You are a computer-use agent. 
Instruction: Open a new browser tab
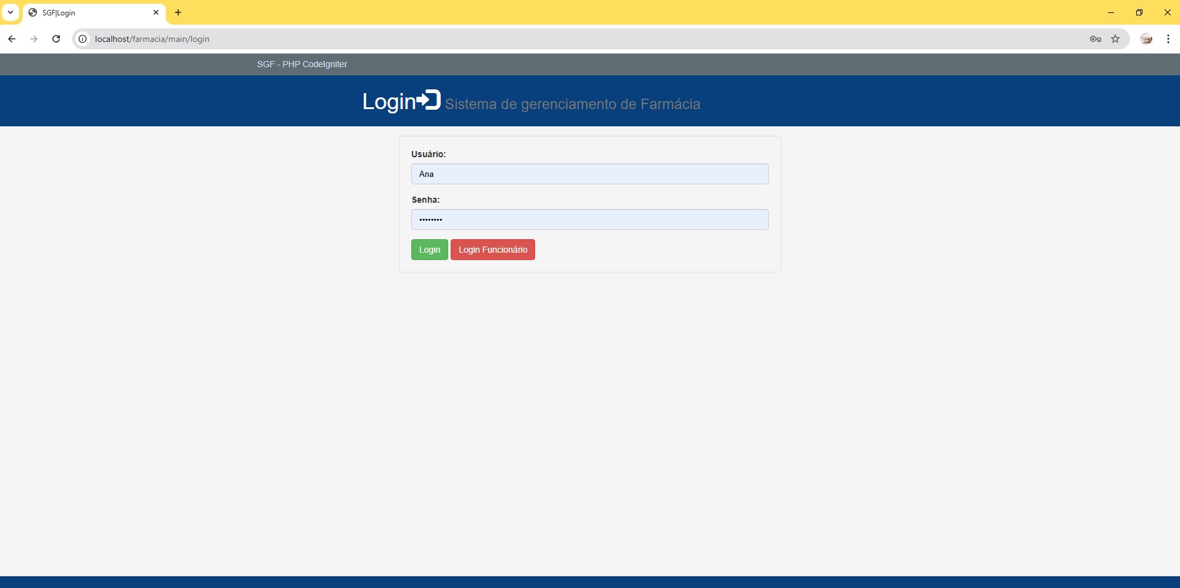(x=178, y=12)
